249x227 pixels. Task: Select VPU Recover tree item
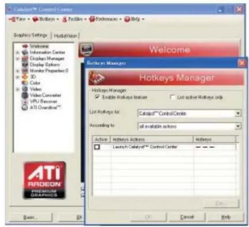tap(44, 101)
